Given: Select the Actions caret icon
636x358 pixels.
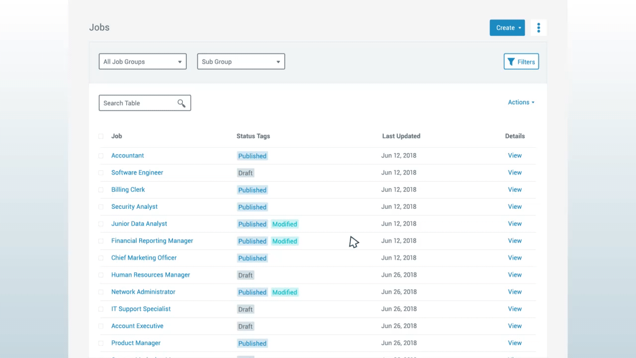Looking at the screenshot, I should click(533, 102).
